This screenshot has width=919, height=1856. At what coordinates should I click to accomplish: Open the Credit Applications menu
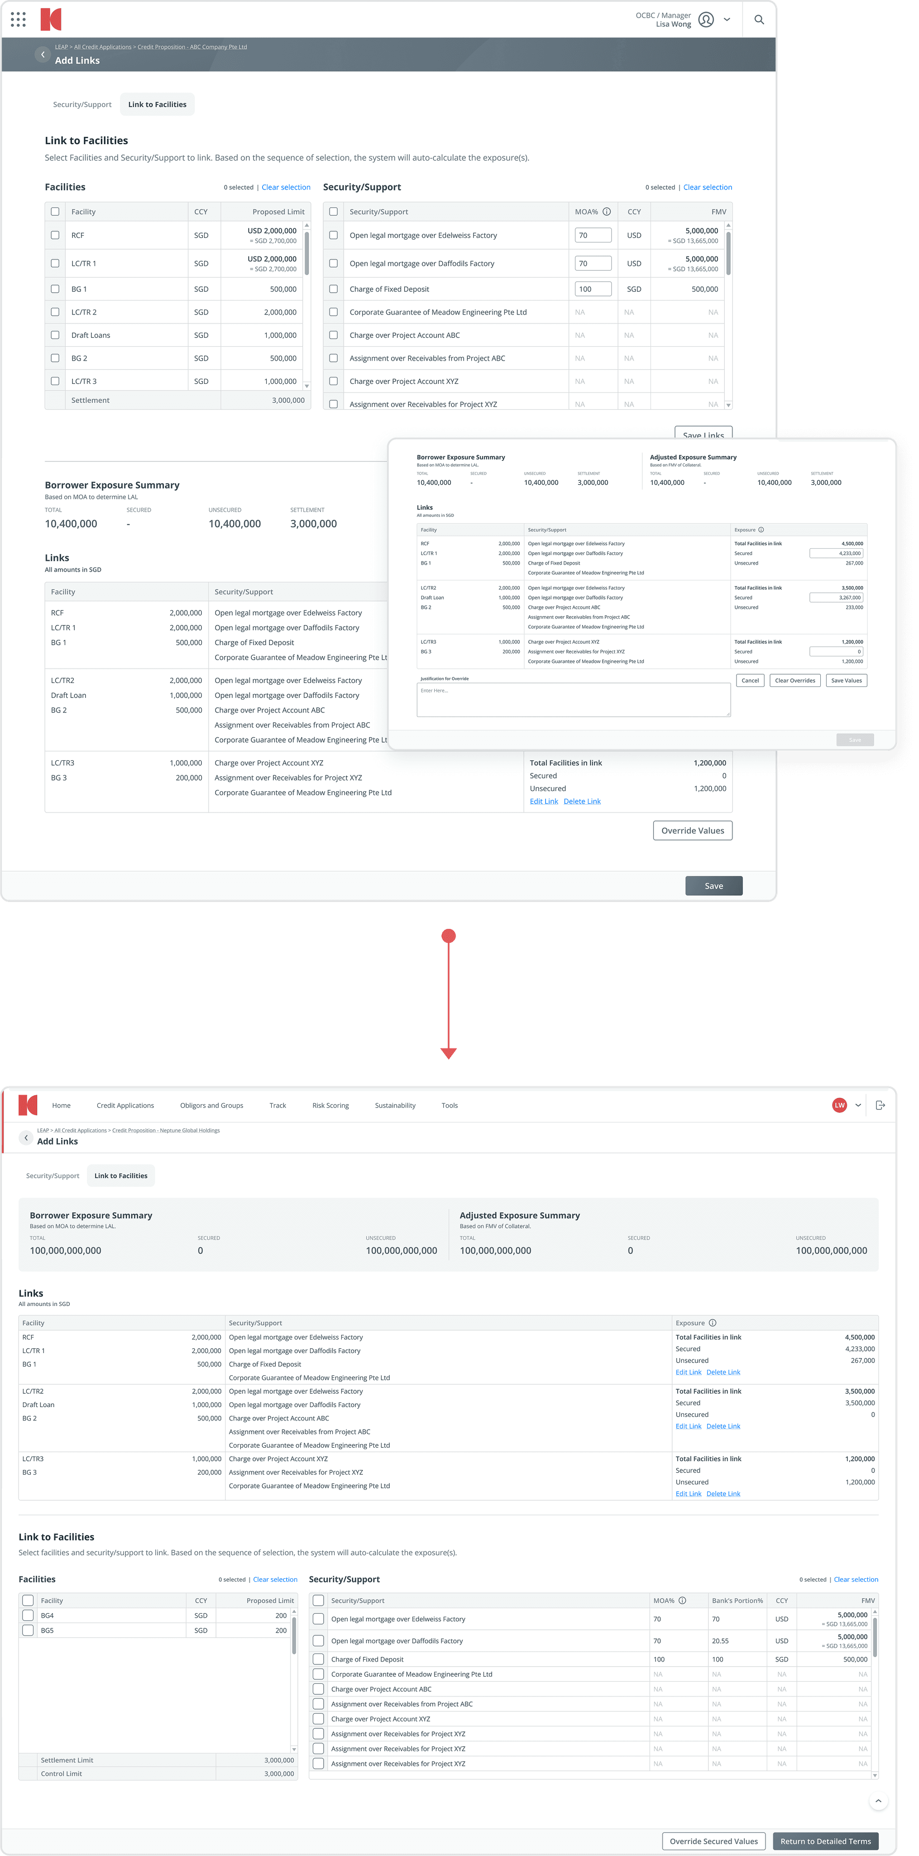(125, 1105)
